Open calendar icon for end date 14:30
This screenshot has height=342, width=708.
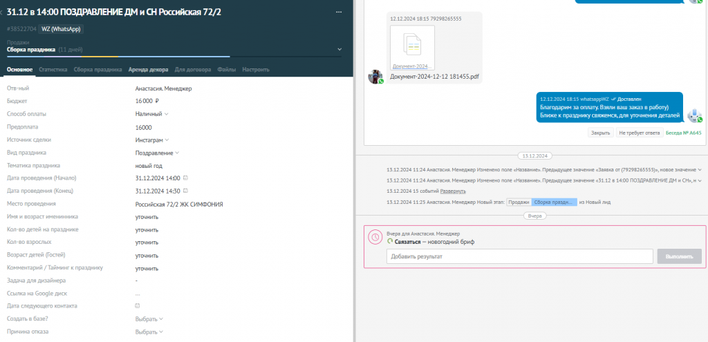click(x=185, y=191)
